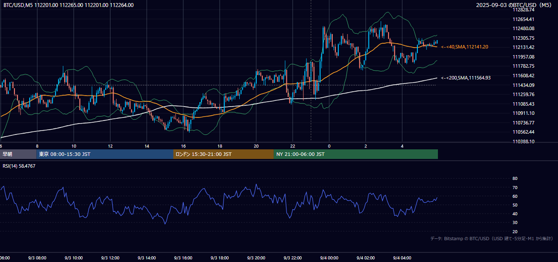The height and width of the screenshot is (262, 558).
Task: Click price axis label 112305.75
Action: [x=524, y=38]
